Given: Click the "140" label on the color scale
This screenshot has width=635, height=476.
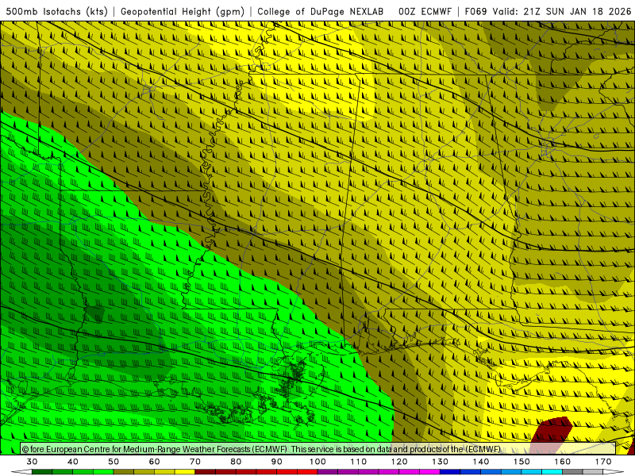Looking at the screenshot, I should [481, 462].
